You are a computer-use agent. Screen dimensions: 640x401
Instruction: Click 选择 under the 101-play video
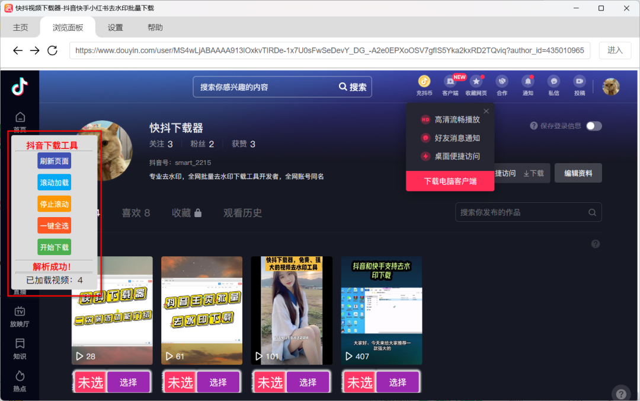308,382
